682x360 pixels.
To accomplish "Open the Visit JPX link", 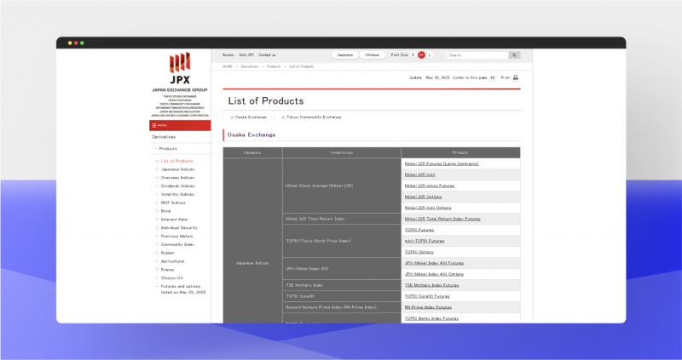I will pyautogui.click(x=246, y=55).
